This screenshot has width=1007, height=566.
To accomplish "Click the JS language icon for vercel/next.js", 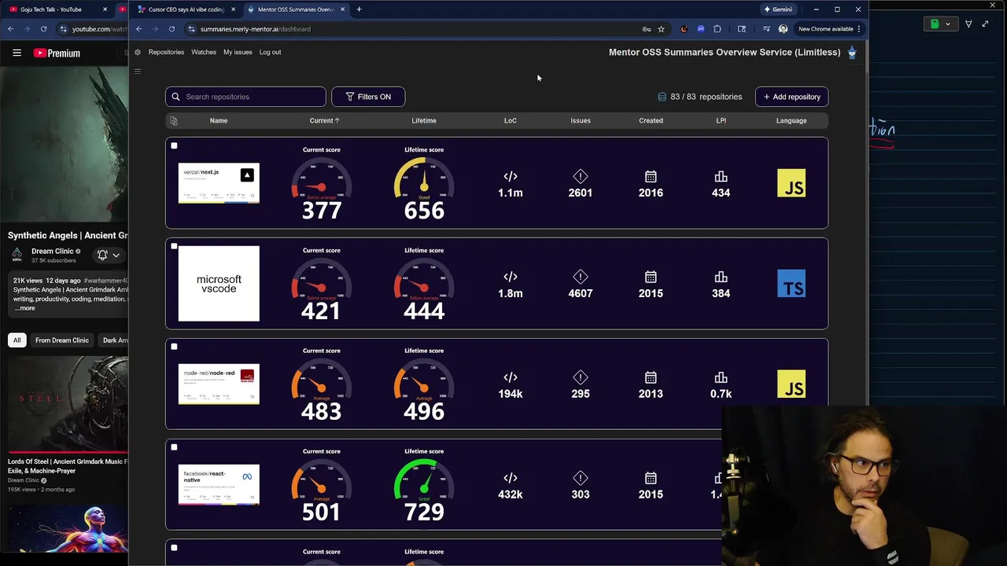I will (x=791, y=183).
